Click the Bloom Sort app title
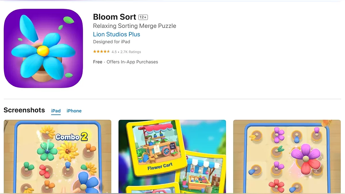345x194 pixels. pos(114,17)
